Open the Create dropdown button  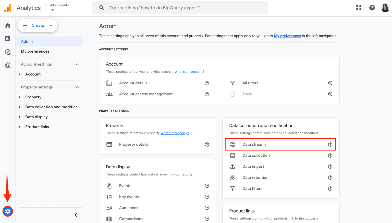pyautogui.click(x=37, y=26)
